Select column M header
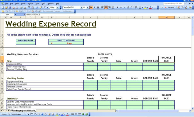Image resolution: width=194 pixels, height=117 pixels. (x=167, y=18)
